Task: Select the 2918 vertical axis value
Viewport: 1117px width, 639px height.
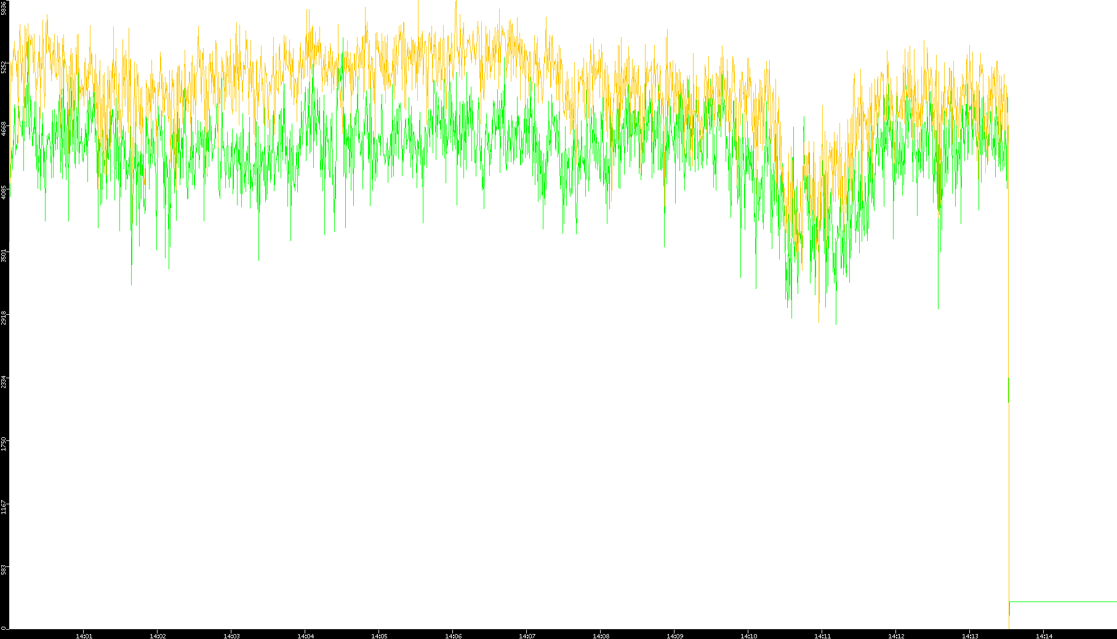Action: [x=4, y=318]
